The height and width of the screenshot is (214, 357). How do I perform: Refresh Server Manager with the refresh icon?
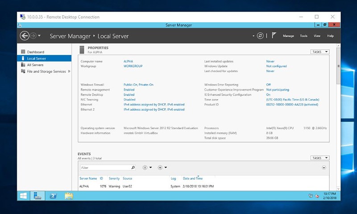click(260, 36)
